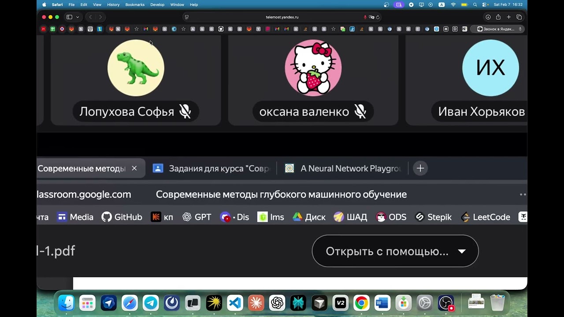Select Лопухова Софья dinosaur avatar
The width and height of the screenshot is (564, 317).
point(136,68)
